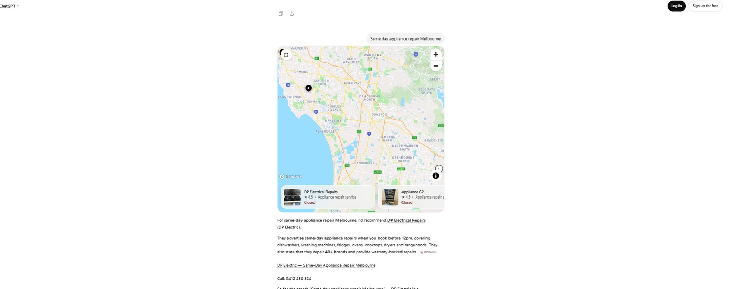This screenshot has width=729, height=289.
Task: Open Same-Day Appliance Repair Melbourne link
Action: (326, 265)
